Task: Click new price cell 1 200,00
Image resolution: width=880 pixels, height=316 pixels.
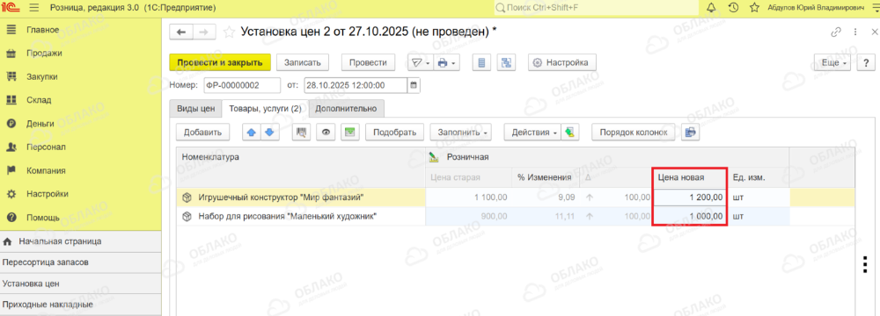Action: 690,197
